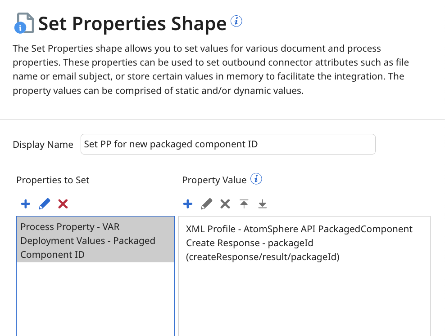This screenshot has height=336, width=445.
Task: Add a new property value
Action: [187, 204]
